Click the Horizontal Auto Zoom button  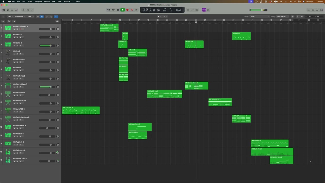point(302,17)
